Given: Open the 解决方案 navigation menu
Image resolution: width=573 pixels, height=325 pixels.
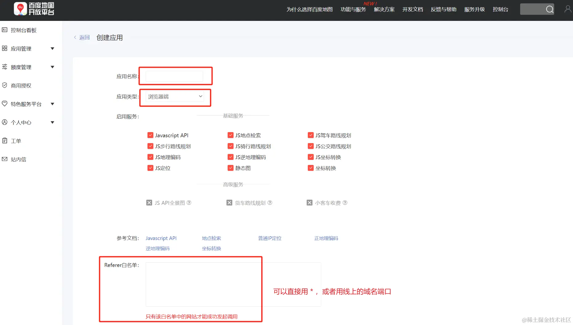Looking at the screenshot, I should [384, 10].
